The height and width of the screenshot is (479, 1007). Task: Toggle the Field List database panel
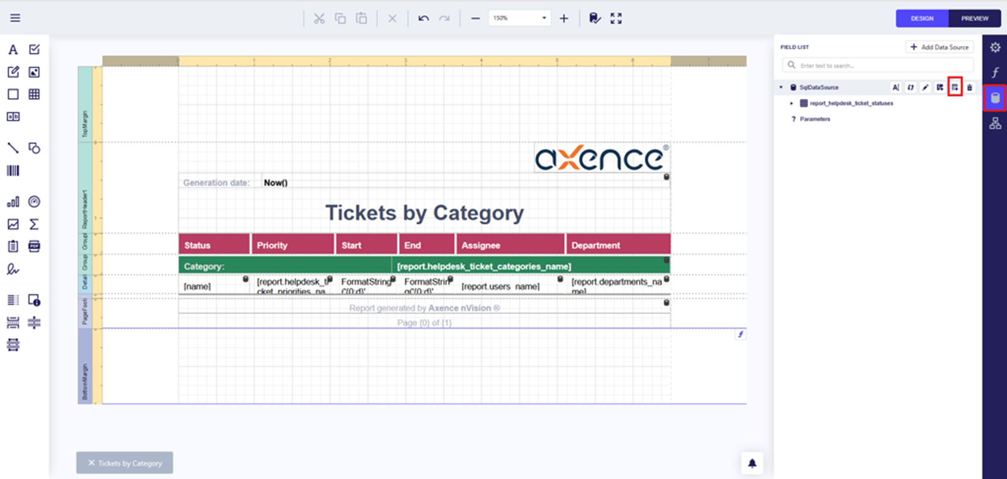coord(995,98)
